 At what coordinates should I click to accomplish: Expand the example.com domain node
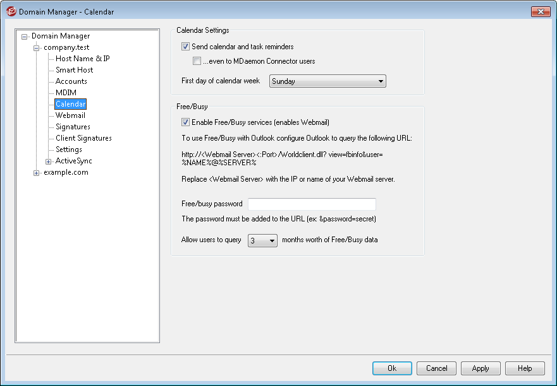pyautogui.click(x=37, y=173)
